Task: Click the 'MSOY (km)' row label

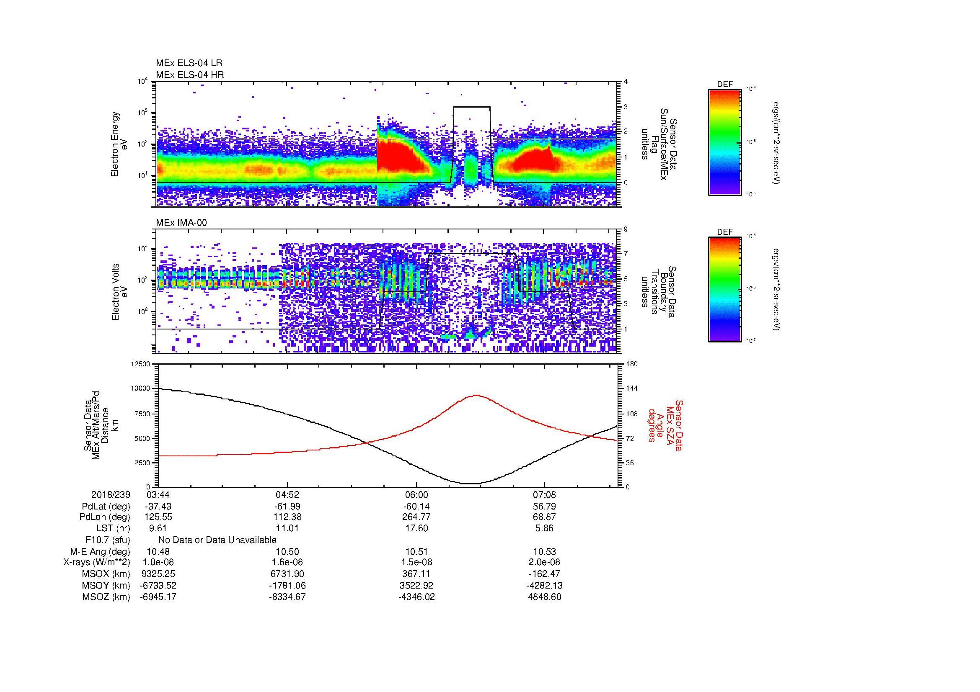Action: click(106, 586)
